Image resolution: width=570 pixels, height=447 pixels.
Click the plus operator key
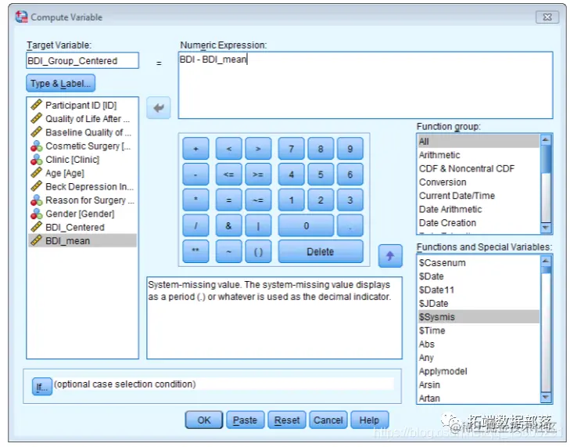tap(195, 149)
